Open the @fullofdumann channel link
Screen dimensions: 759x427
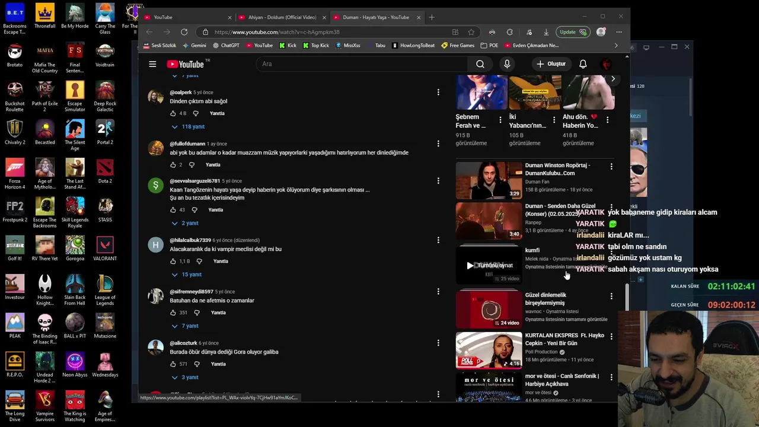[187, 144]
